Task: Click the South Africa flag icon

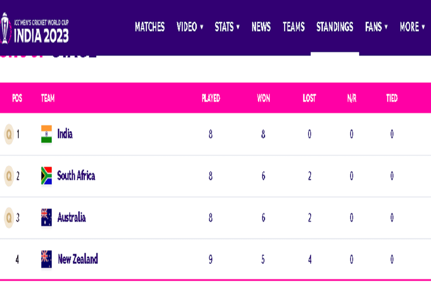Action: tap(46, 176)
